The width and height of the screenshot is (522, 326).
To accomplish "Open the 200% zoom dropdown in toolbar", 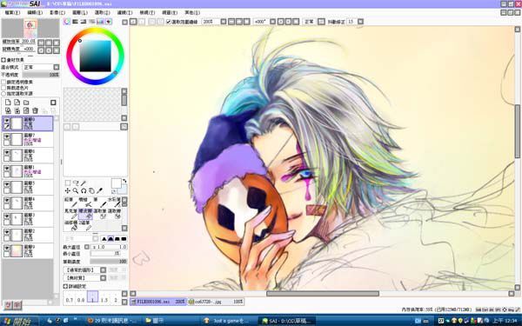I will tap(224, 22).
